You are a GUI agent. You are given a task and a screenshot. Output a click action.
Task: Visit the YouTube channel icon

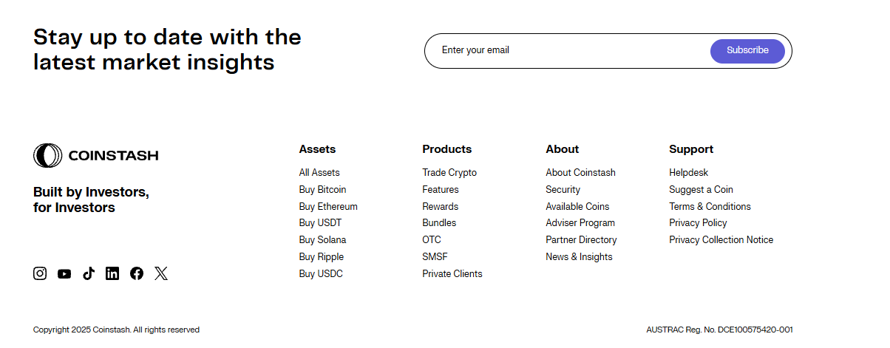64,274
